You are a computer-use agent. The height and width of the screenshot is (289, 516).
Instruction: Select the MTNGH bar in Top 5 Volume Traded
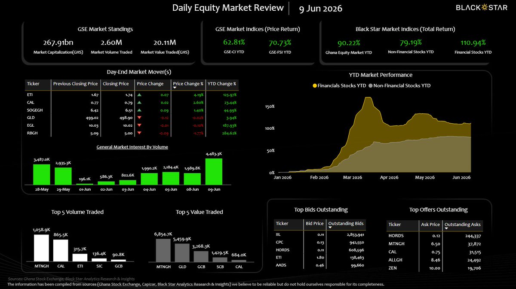[x=41, y=248]
